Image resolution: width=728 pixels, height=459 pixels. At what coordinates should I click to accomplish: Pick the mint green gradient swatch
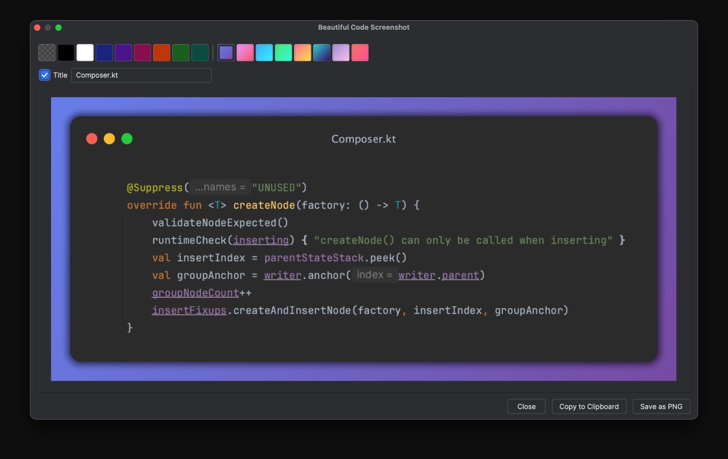283,52
